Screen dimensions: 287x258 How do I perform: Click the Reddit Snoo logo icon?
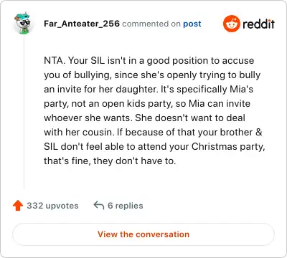(232, 24)
